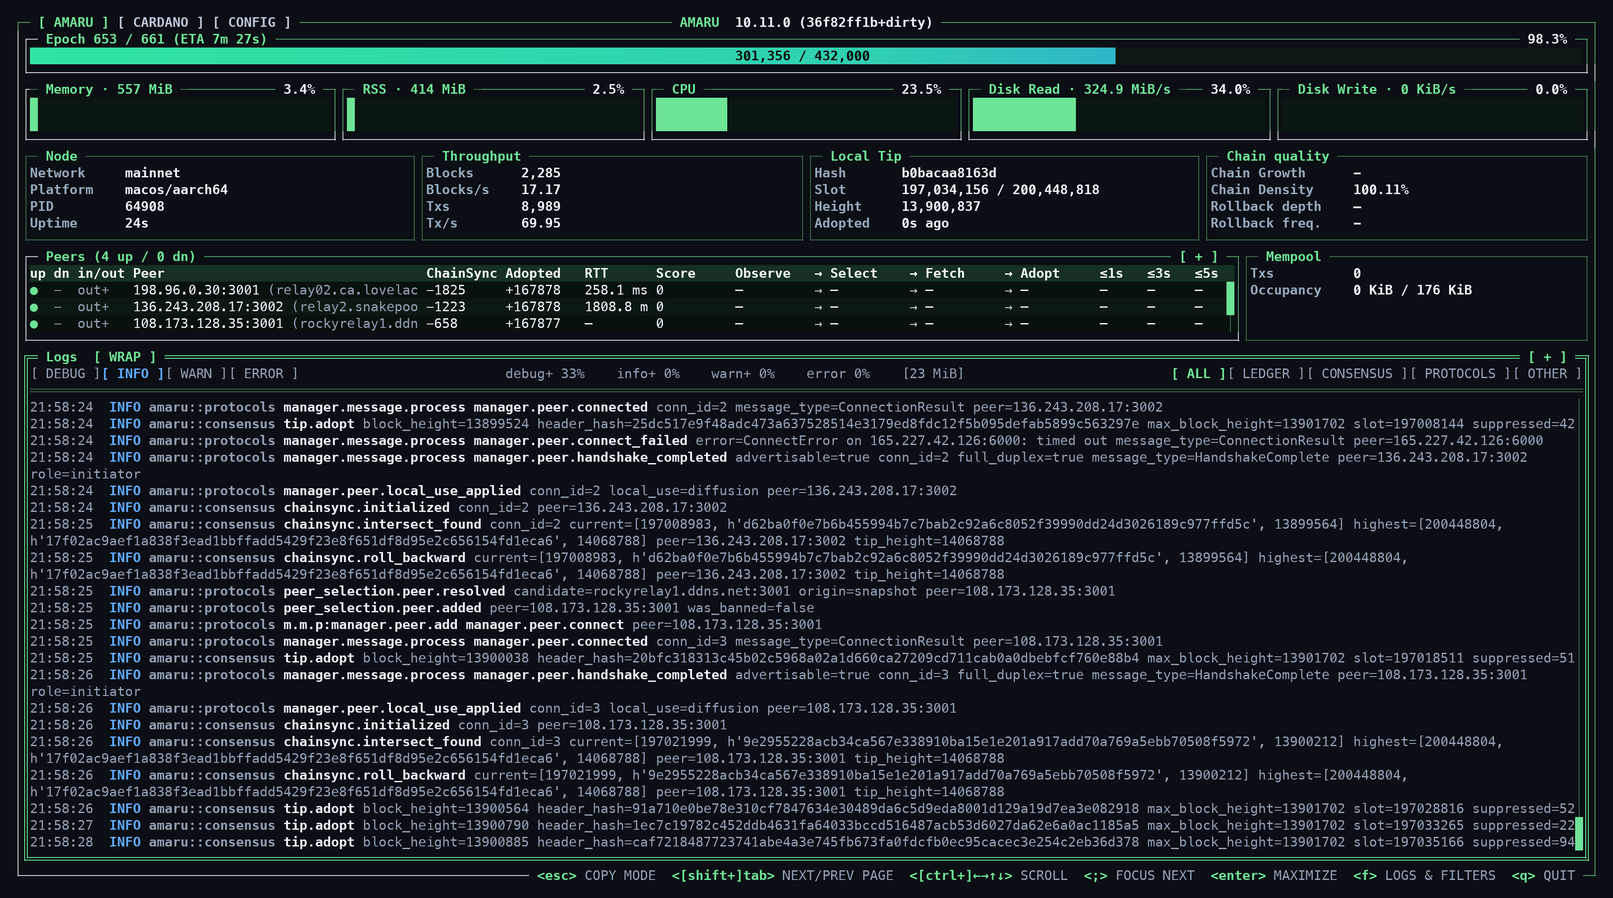This screenshot has width=1613, height=898.
Task: Click the green status dot for peer 198.96.0.30:3001
Action: pyautogui.click(x=34, y=291)
